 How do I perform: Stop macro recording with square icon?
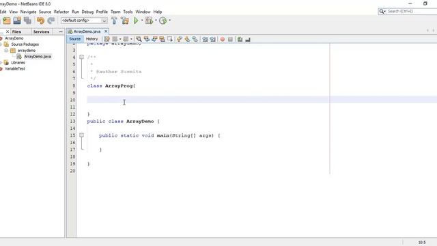click(230, 40)
